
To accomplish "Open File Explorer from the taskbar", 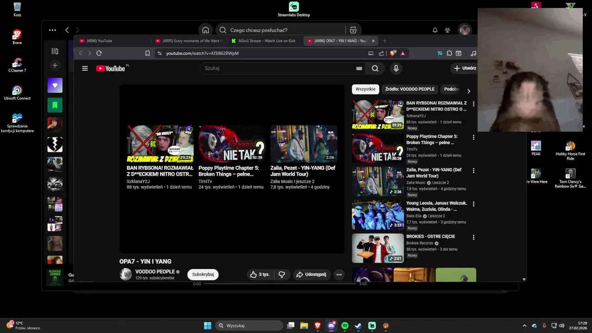I will click(x=304, y=326).
